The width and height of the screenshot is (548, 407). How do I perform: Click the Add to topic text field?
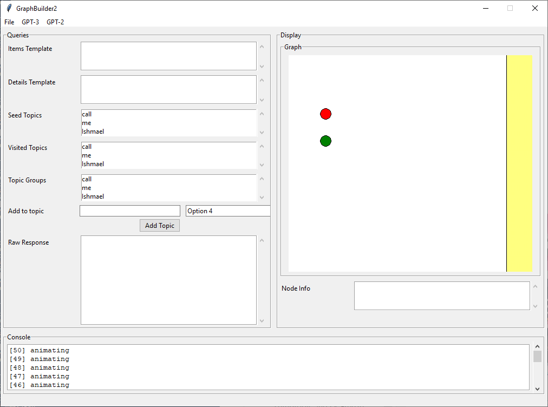[130, 211]
